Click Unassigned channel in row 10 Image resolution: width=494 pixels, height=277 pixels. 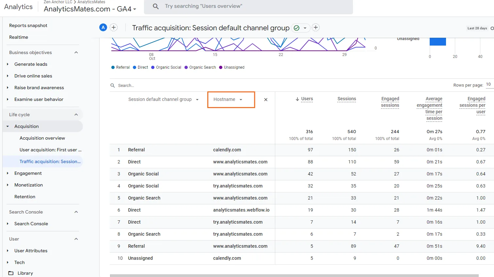coord(140,258)
